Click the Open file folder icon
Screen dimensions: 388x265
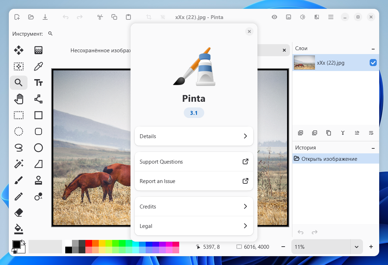click(31, 17)
